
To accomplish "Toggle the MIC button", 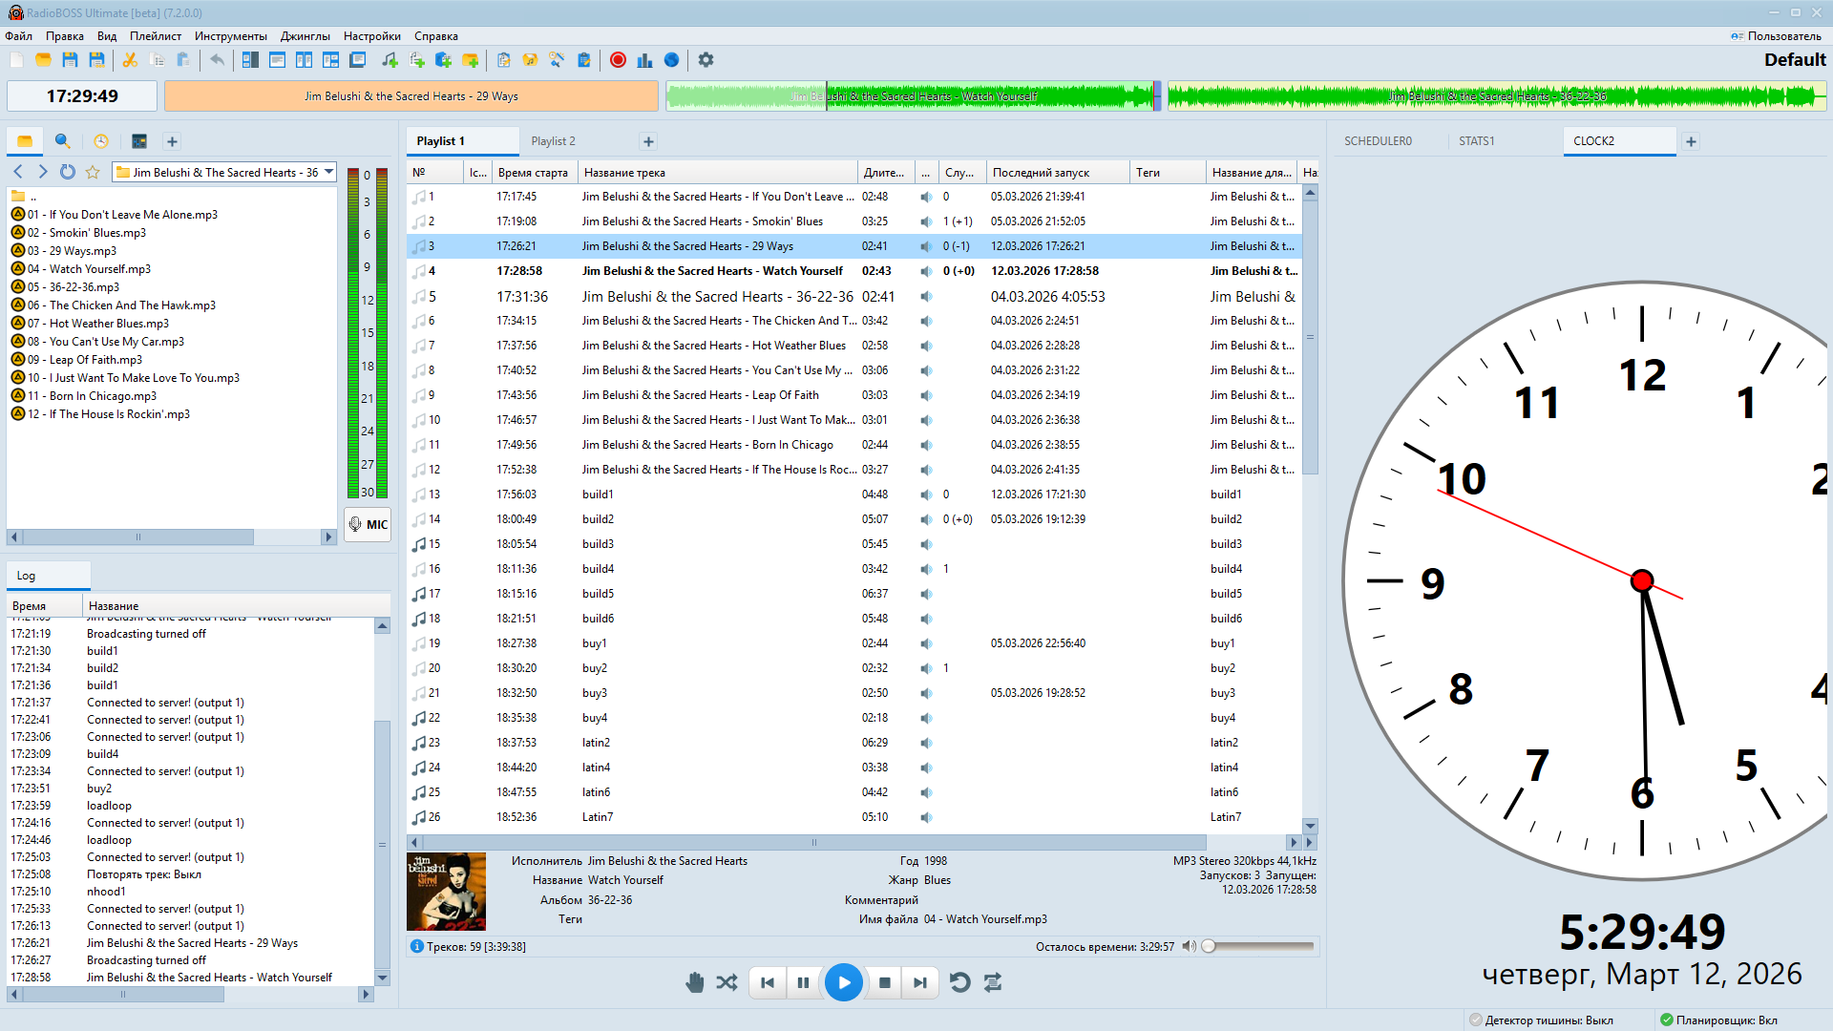I will pos(368,524).
